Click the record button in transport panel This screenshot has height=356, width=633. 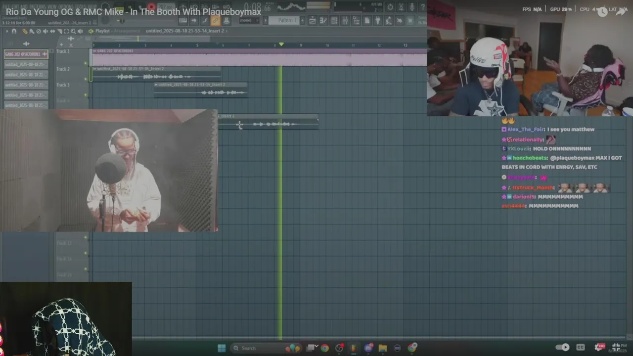point(151,7)
